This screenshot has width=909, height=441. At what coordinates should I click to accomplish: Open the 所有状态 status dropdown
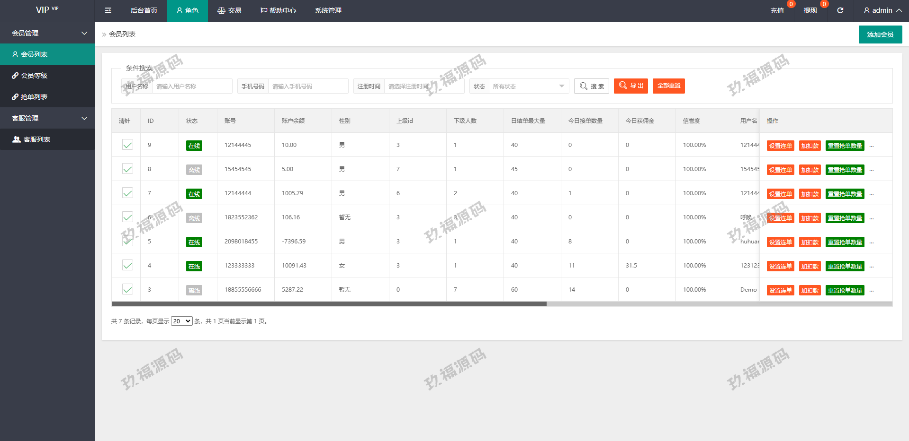point(528,86)
